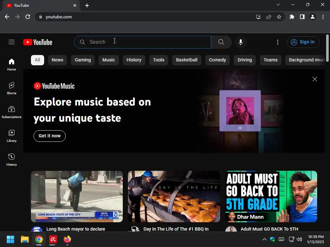Open Library from the sidebar
Screen dimensions: 330x247
click(12, 136)
